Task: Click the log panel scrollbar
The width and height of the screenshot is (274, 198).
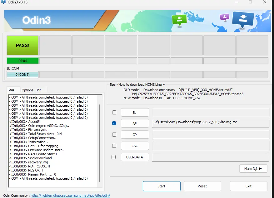Action: (100, 143)
